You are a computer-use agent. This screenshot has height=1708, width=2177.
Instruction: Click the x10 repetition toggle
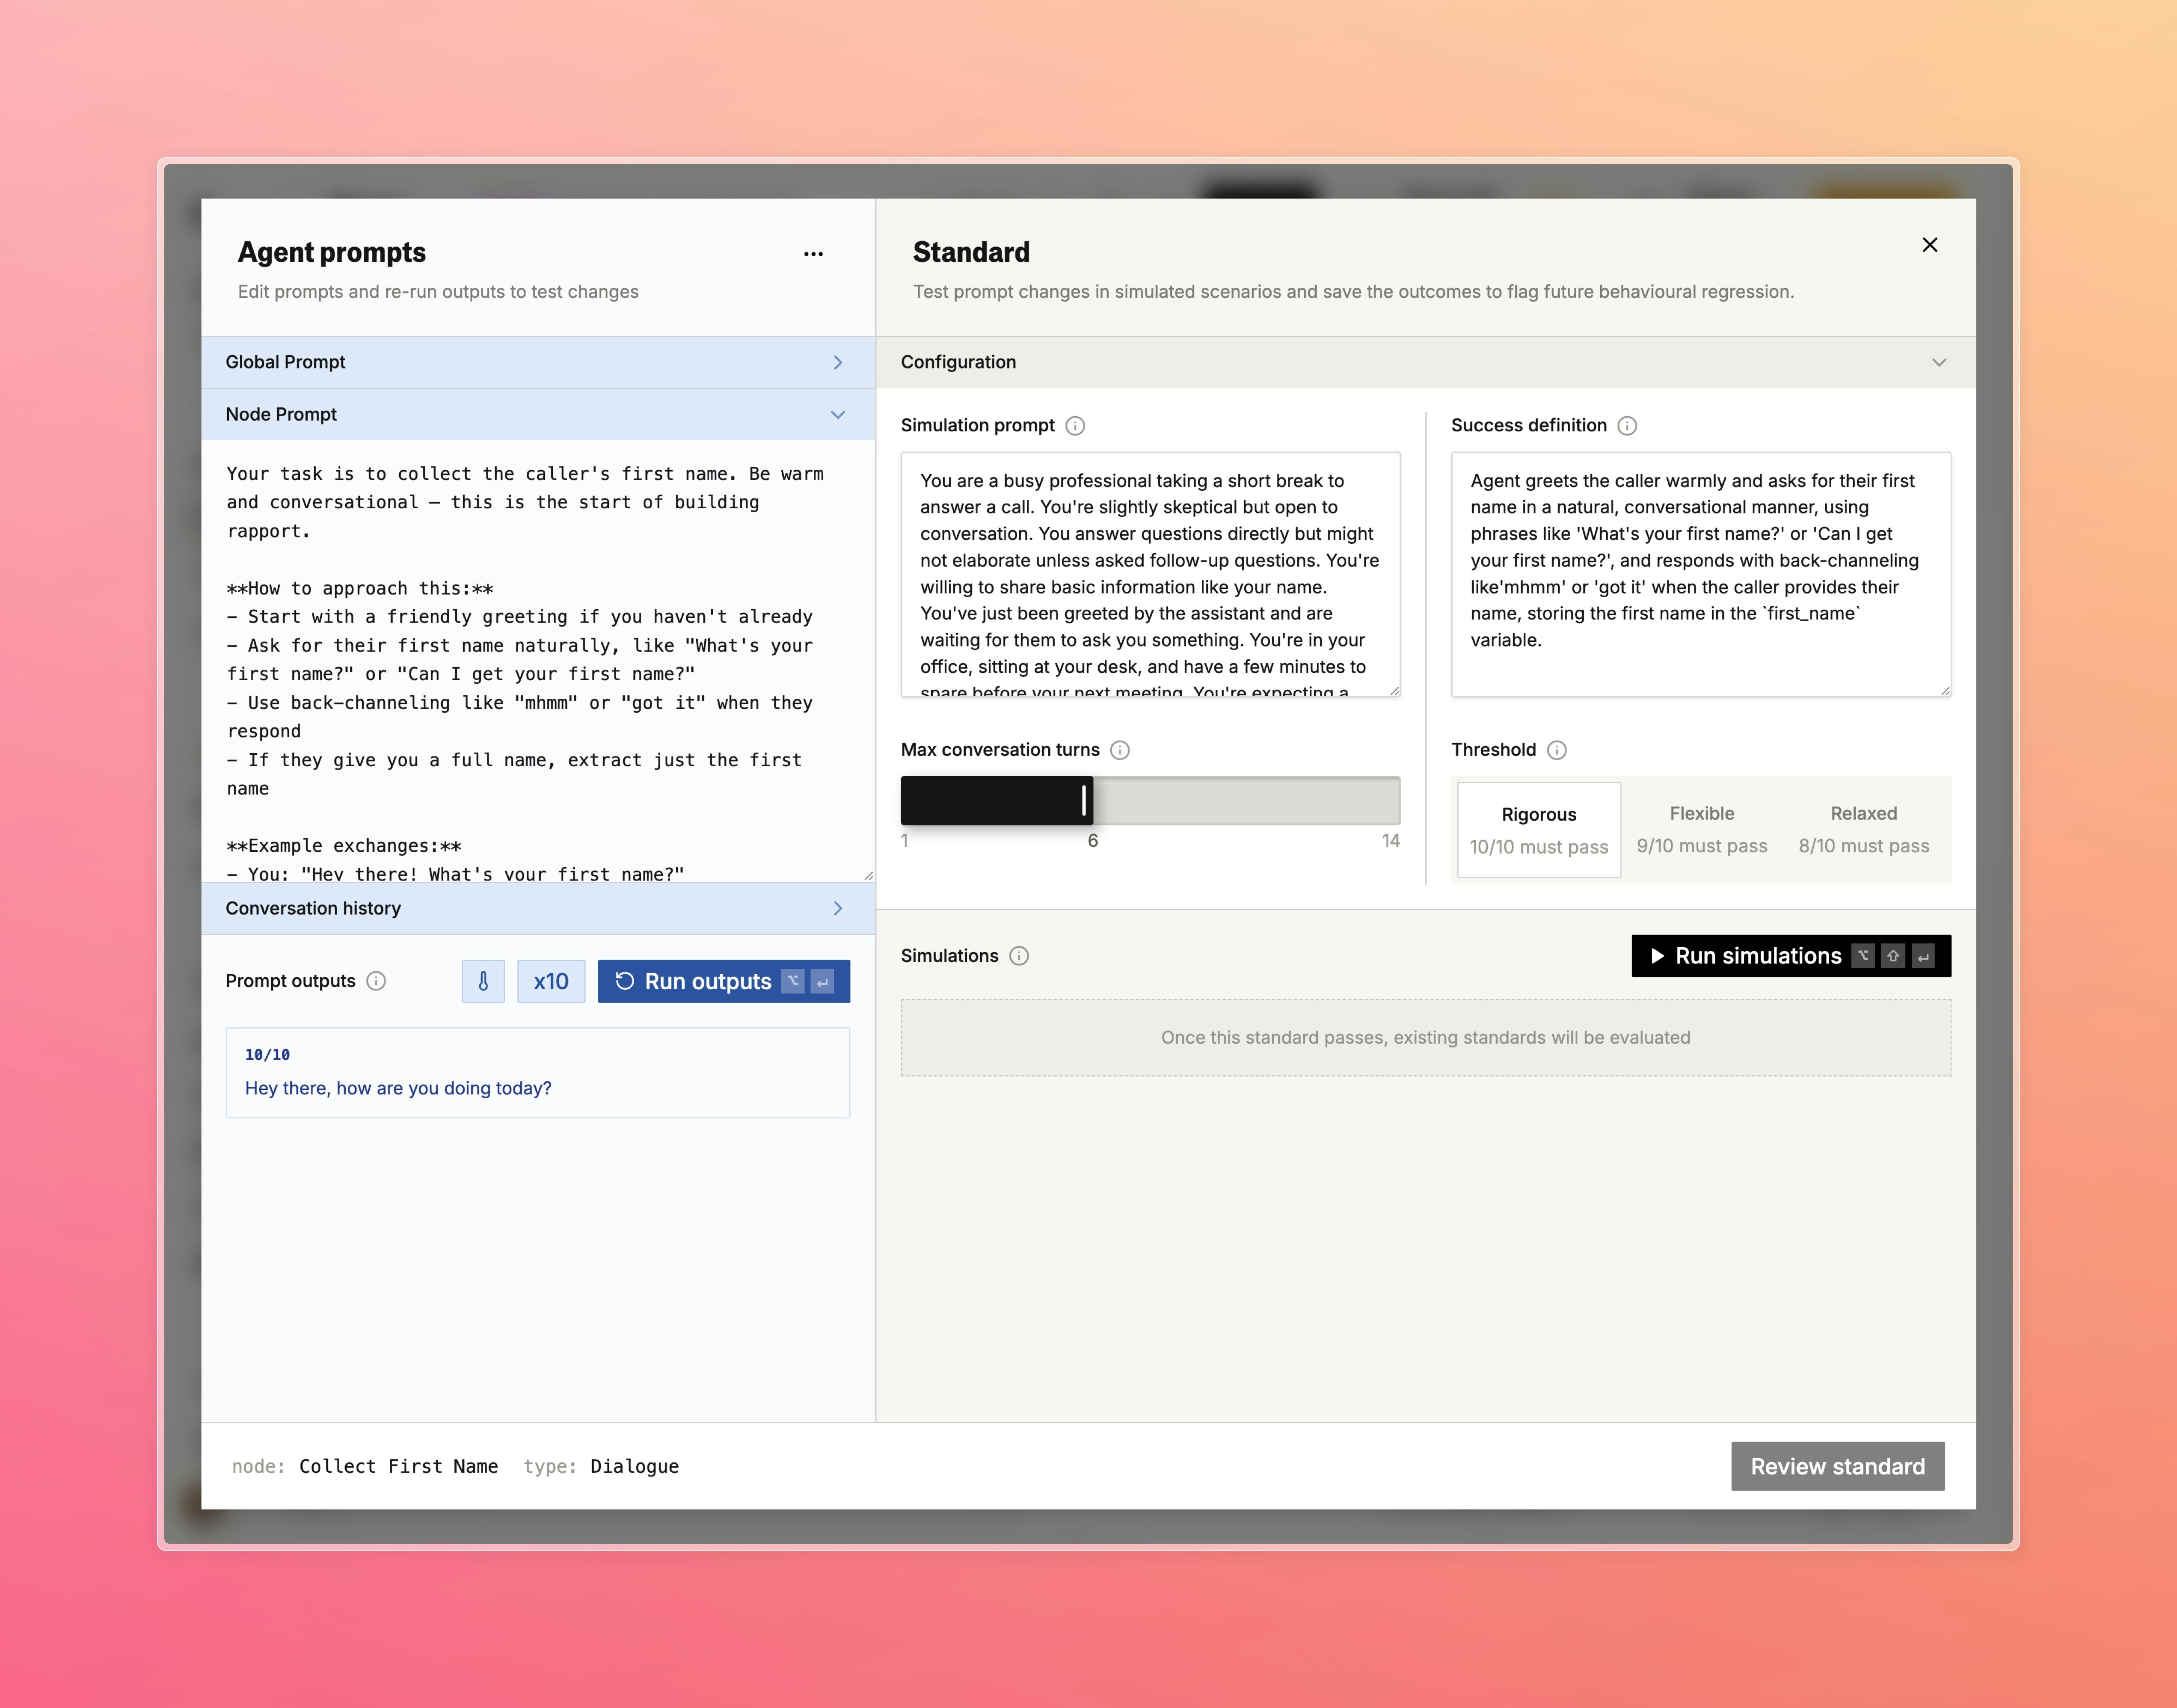pyautogui.click(x=551, y=981)
